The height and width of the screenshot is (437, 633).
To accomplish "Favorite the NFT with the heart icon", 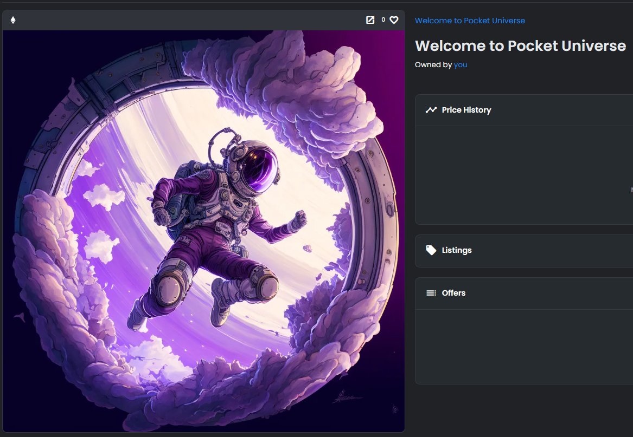I will (x=394, y=19).
